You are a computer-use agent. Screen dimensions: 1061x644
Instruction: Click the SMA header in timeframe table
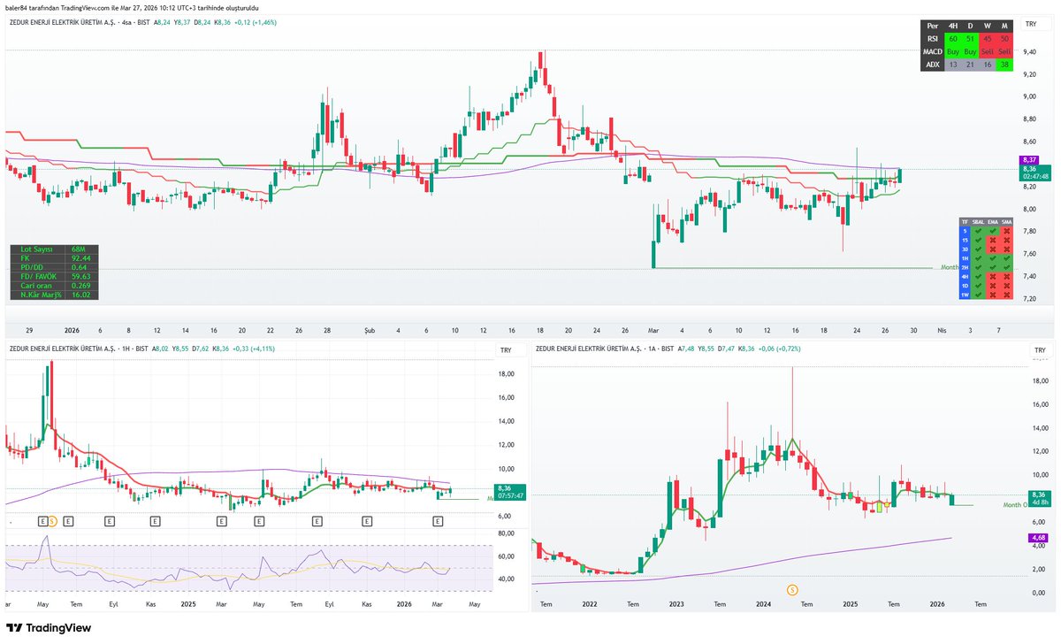(x=1005, y=221)
